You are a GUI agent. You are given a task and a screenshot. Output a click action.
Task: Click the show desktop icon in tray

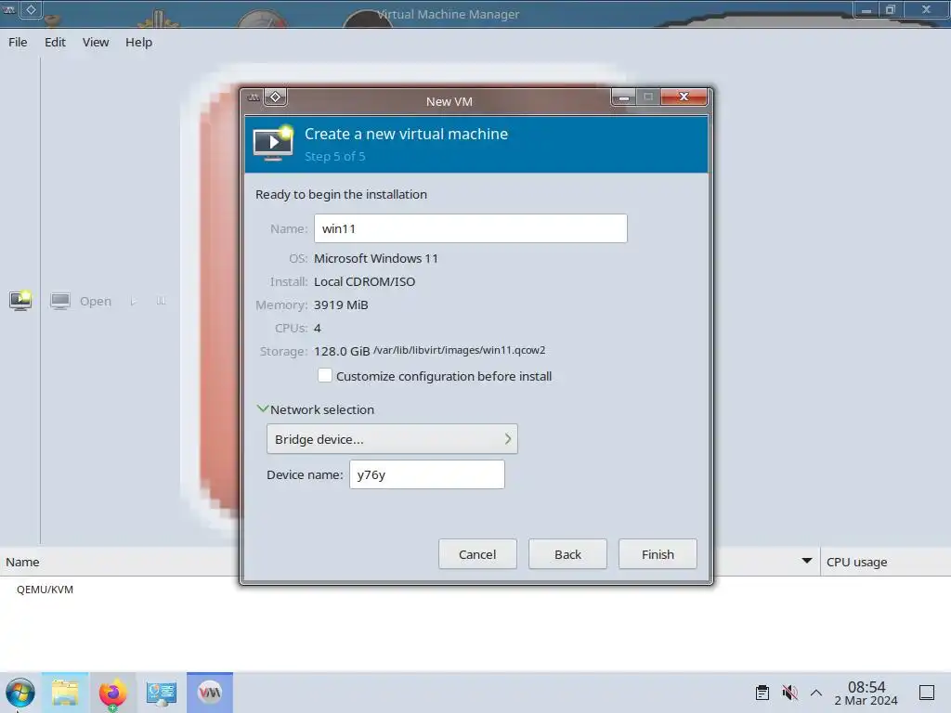coord(927,693)
